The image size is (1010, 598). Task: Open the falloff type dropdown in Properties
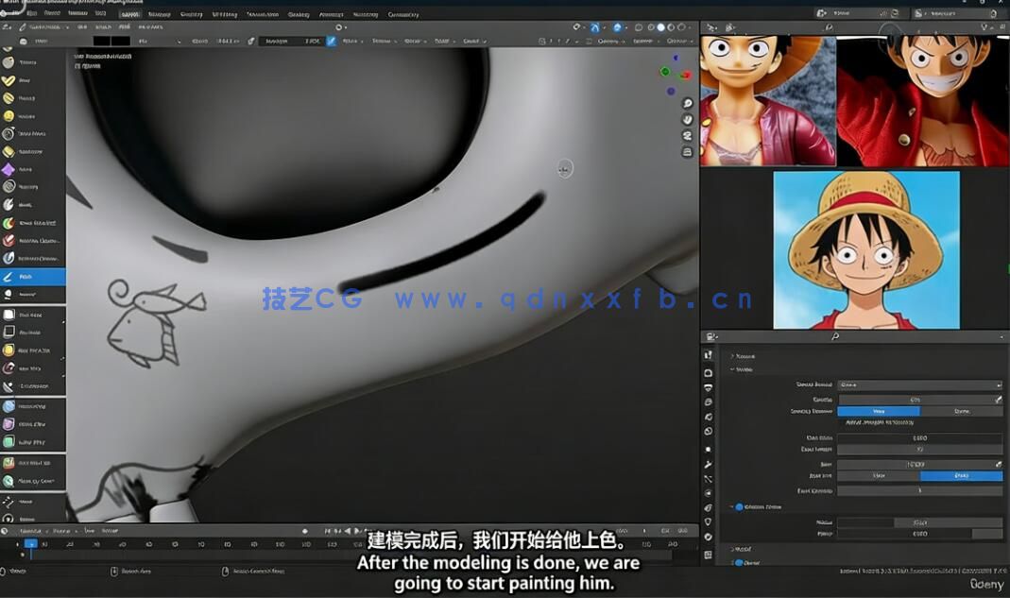click(918, 384)
